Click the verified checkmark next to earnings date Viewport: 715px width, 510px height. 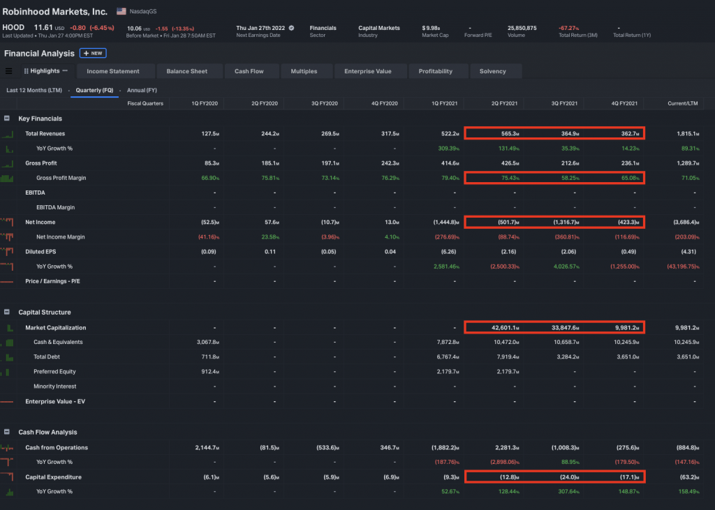tap(292, 28)
